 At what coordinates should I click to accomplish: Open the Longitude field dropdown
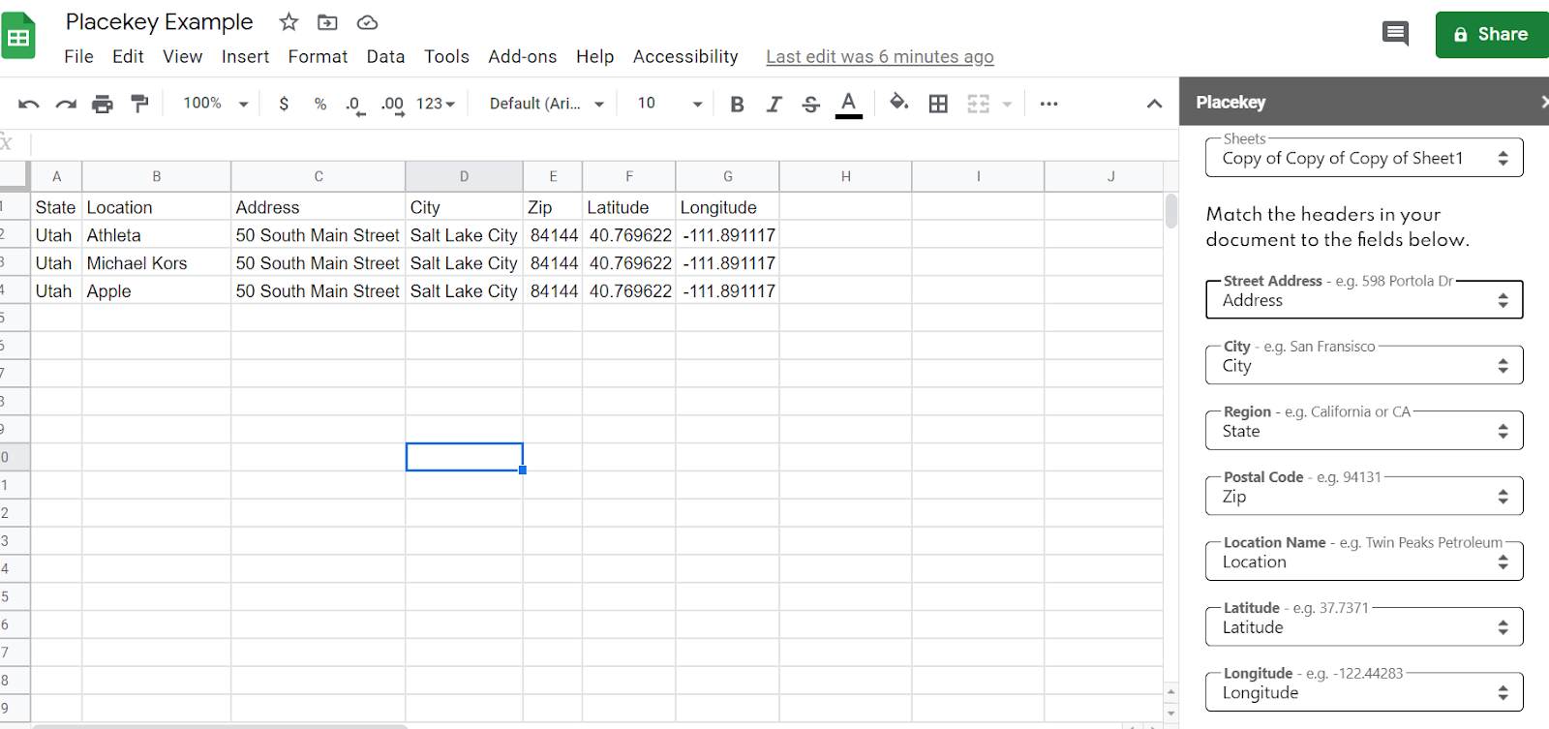(1364, 692)
